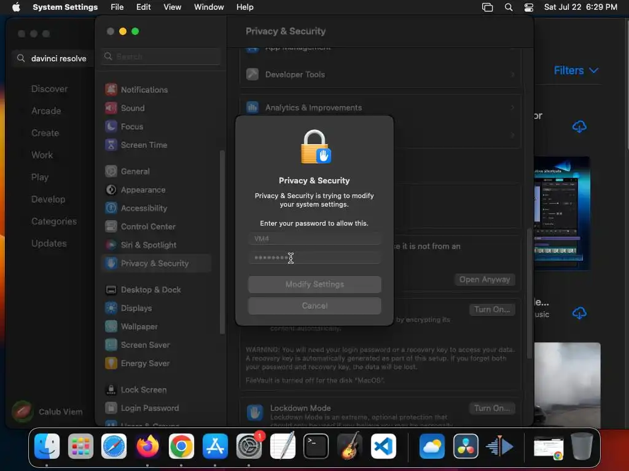Select Create in App Store sidebar
The image size is (629, 471).
pos(45,133)
